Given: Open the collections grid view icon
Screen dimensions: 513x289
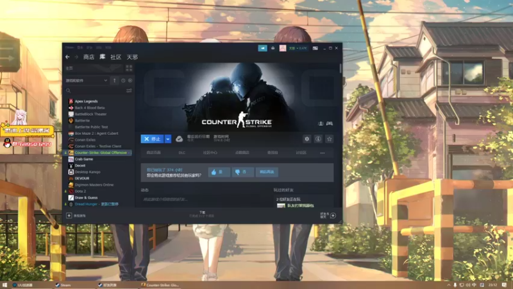Looking at the screenshot, I should coord(129,68).
